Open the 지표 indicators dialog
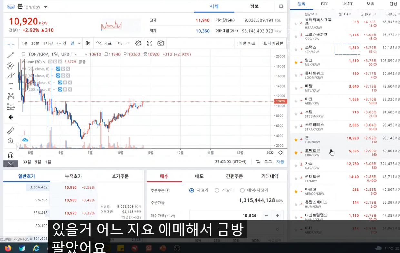 coord(104,43)
